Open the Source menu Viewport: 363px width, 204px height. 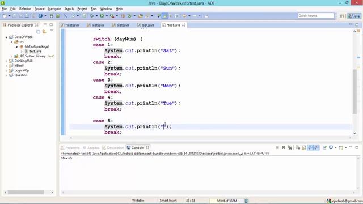[x=40, y=9]
